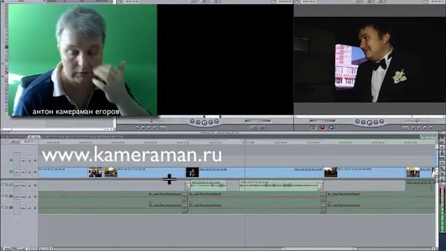Click the V2 destination track button
Image resolution: width=446 pixels, height=251 pixels.
(23, 161)
